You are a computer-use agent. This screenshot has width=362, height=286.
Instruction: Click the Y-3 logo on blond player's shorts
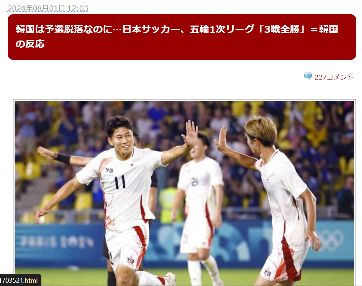(x=267, y=273)
